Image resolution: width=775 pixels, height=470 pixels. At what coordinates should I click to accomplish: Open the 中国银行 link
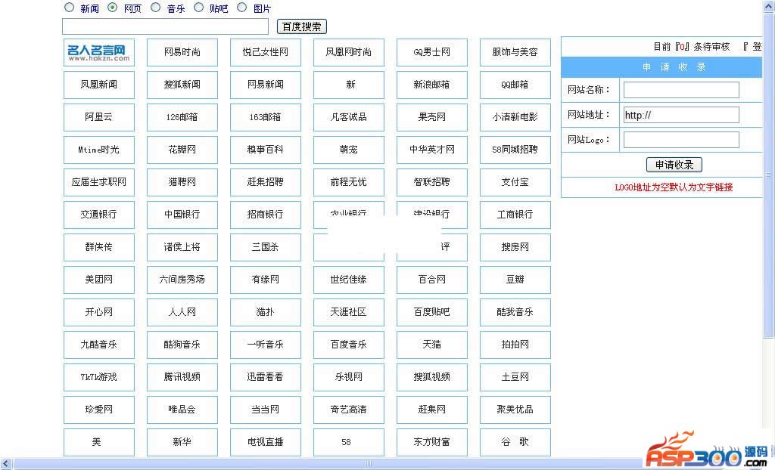(182, 215)
